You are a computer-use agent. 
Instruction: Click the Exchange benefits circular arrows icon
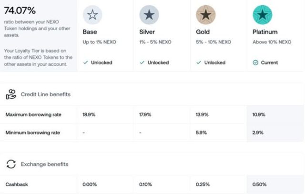(11, 164)
